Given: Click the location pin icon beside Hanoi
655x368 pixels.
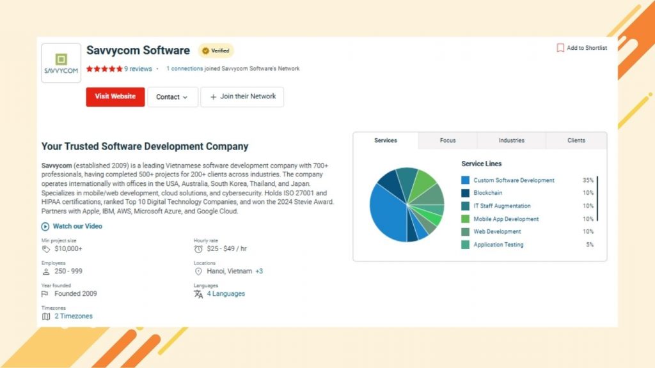Looking at the screenshot, I should (198, 271).
